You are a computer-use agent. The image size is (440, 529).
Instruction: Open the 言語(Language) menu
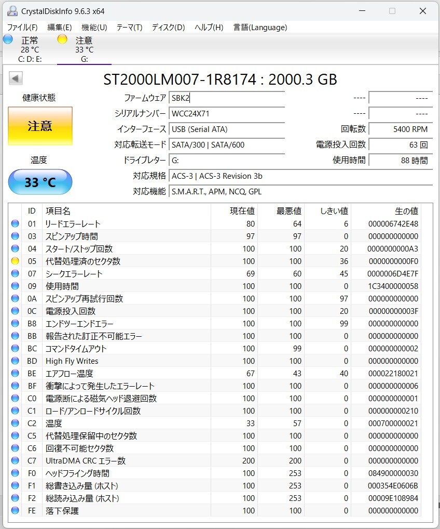[x=260, y=28]
